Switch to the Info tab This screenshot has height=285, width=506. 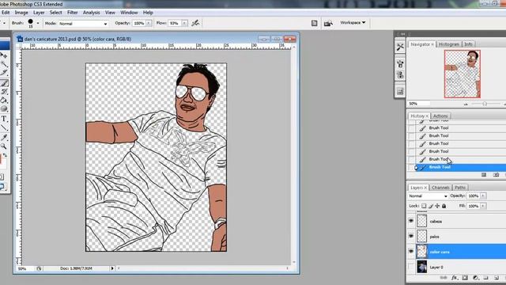468,44
